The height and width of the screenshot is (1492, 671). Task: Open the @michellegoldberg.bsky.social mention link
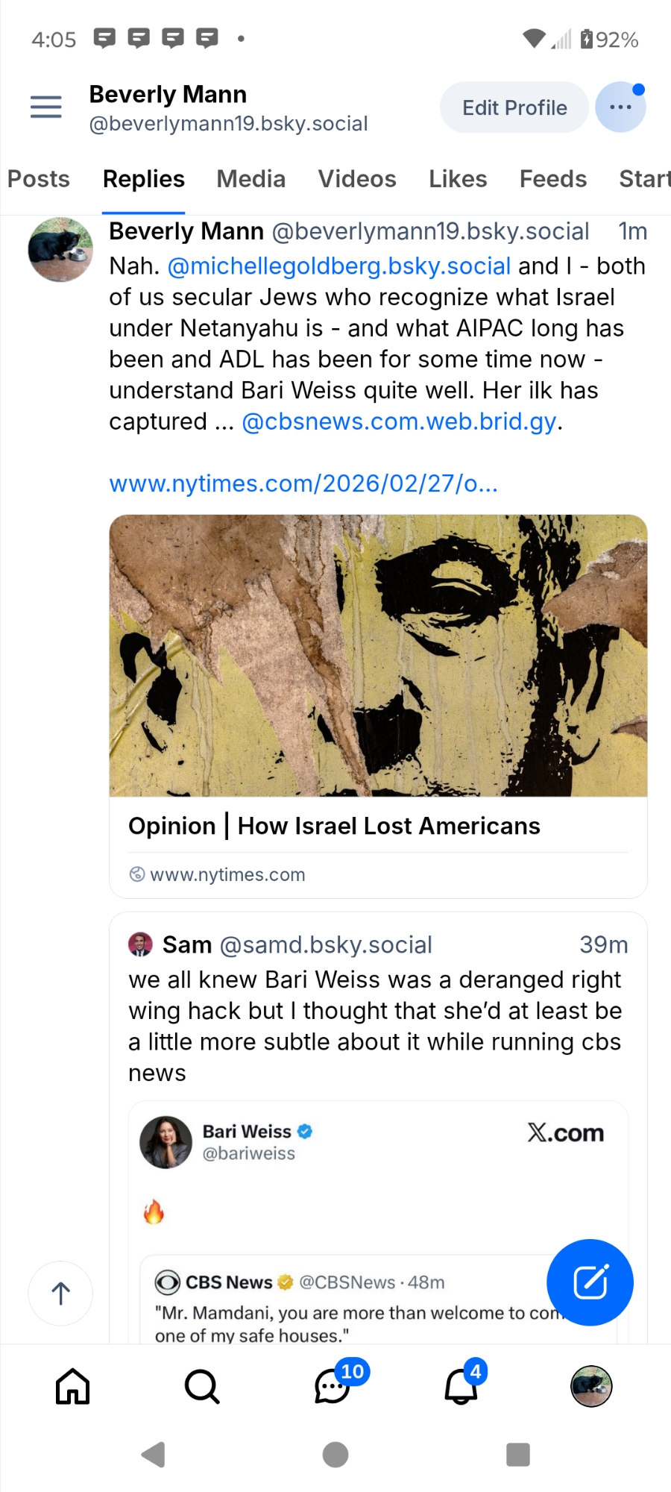point(339,266)
